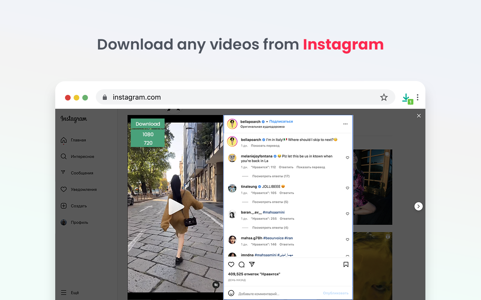The height and width of the screenshot is (300, 481).
Task: Download the video in 1080 quality
Action: click(x=147, y=134)
